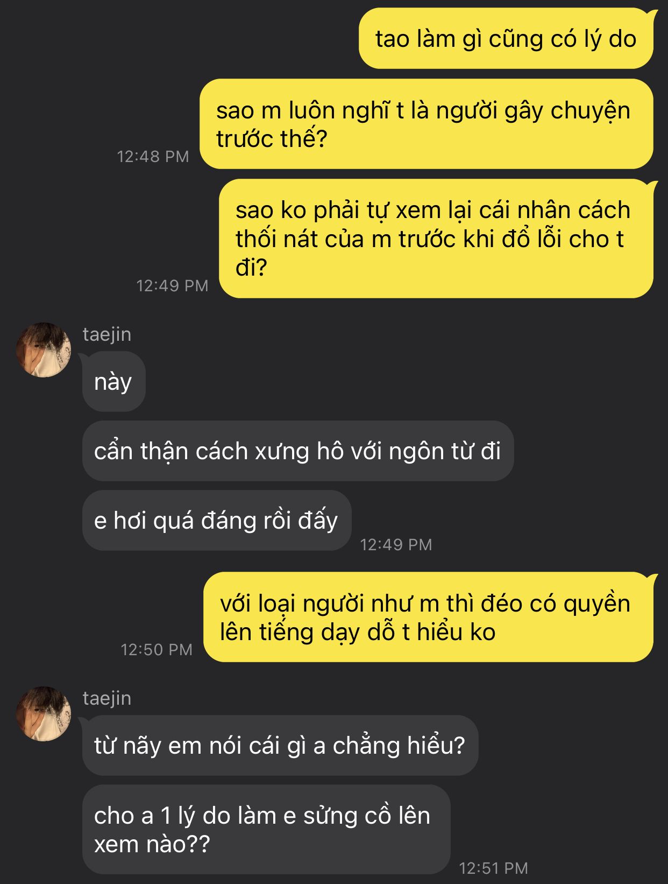Tap message "sao m luôn nghĩ t là người gây chuyện"

coord(427,124)
